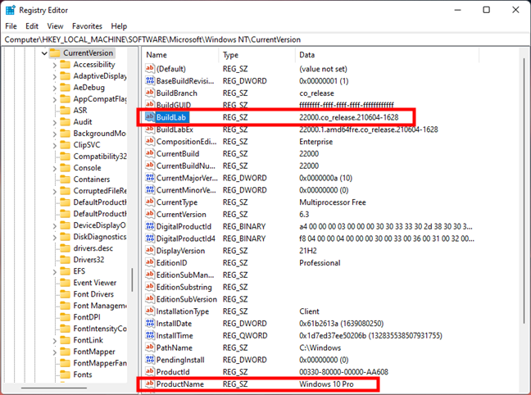Open the File menu
Image resolution: width=531 pixels, height=395 pixels.
tap(11, 26)
